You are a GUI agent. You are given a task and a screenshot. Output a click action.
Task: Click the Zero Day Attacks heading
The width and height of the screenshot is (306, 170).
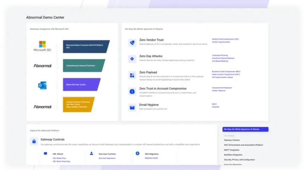[x=150, y=56]
